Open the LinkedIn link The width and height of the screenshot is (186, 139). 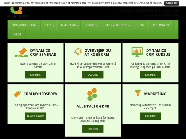tap(149, 15)
